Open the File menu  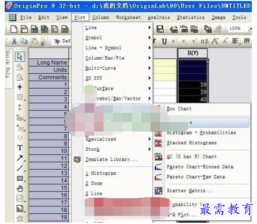(26, 17)
